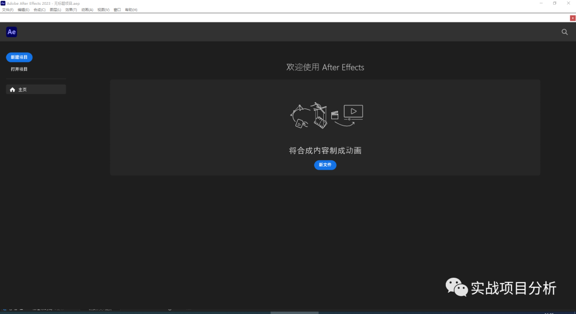The width and height of the screenshot is (576, 314).
Task: Open the 文件 (File) menu
Action: [9, 9]
